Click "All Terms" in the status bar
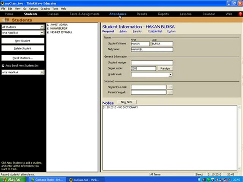 [x=155, y=174]
